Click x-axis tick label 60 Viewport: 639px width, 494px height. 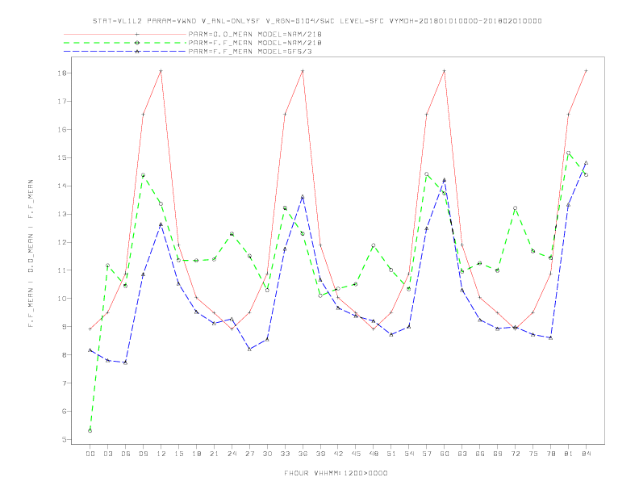(445, 454)
